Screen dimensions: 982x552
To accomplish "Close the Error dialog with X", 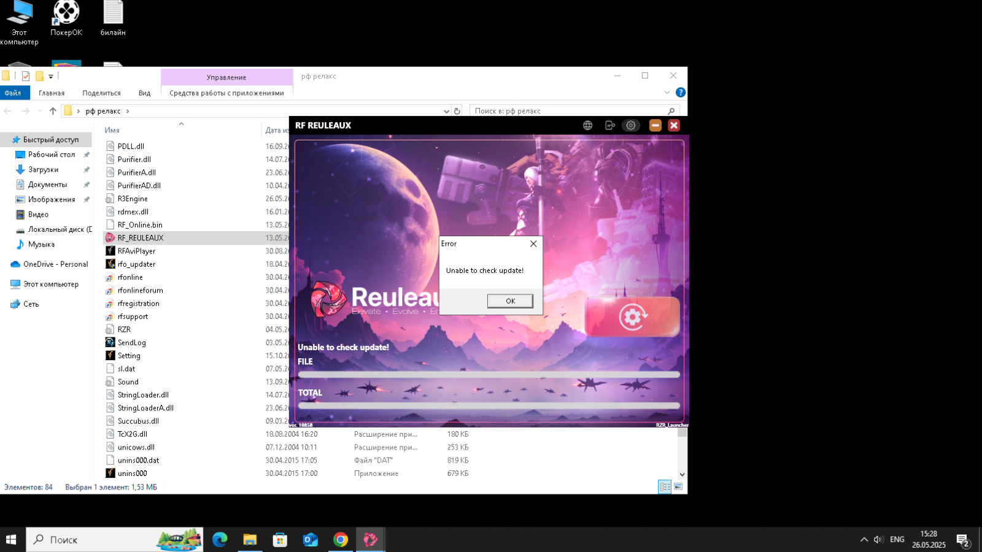I will pos(533,243).
